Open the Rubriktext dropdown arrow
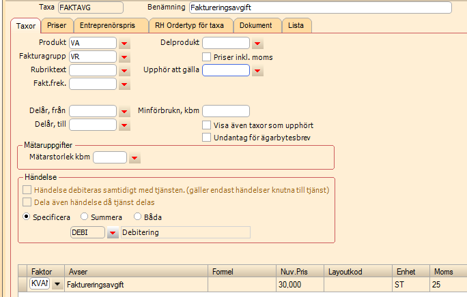The width and height of the screenshot is (467, 297). (x=124, y=71)
